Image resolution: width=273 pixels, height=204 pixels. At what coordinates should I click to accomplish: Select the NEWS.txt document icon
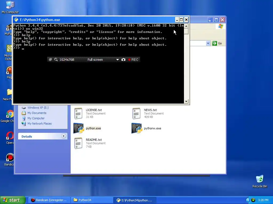(136, 113)
